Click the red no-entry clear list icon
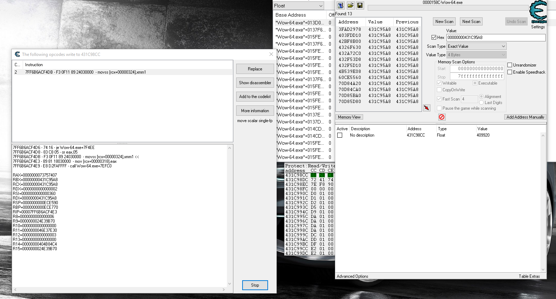The height and width of the screenshot is (299, 556). pos(441,117)
